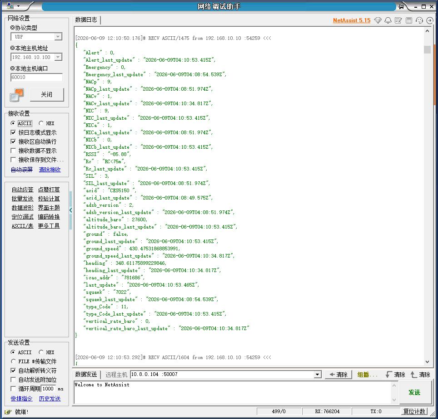Click the 499/0 status bar field
Image resolution: width=438 pixels, height=419 pixels.
point(279,411)
